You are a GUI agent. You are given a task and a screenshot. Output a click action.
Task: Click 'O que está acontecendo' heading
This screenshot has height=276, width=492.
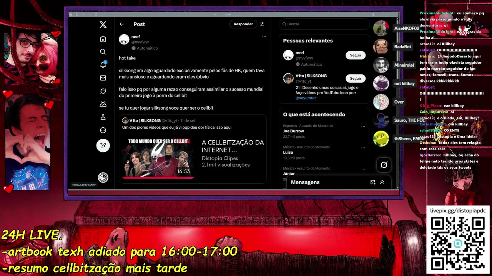(x=314, y=115)
